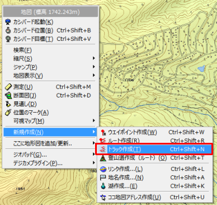This screenshot has height=205, width=217.
Task: Click the 湖作成 flask icon
Action: coord(103,186)
